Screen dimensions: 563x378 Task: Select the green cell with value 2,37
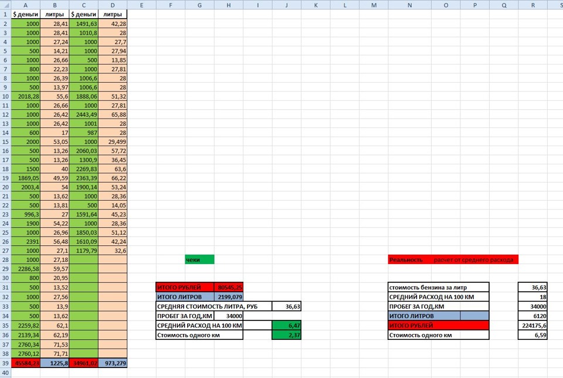click(287, 335)
